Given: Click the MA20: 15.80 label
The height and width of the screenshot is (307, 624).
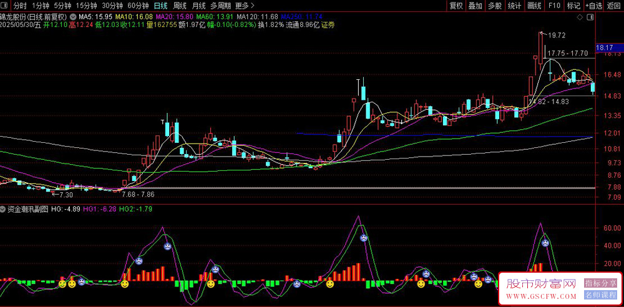Looking at the screenshot, I should tap(175, 17).
